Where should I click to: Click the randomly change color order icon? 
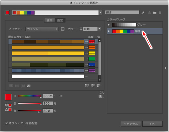(87, 86)
